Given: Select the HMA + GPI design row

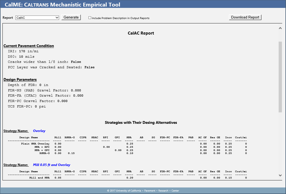Looking at the screenshot, I should coord(42,150).
